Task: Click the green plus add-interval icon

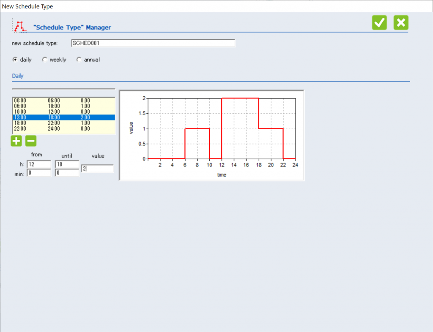Action: pyautogui.click(x=16, y=141)
